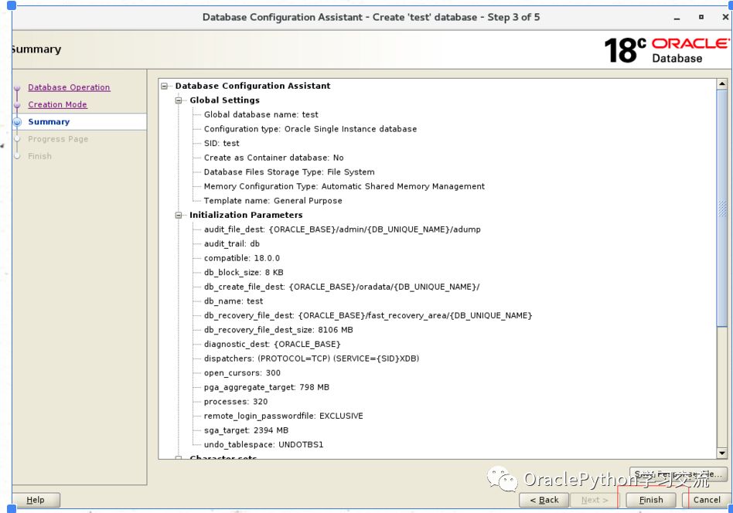
Task: Click the Finish button
Action: pyautogui.click(x=651, y=500)
